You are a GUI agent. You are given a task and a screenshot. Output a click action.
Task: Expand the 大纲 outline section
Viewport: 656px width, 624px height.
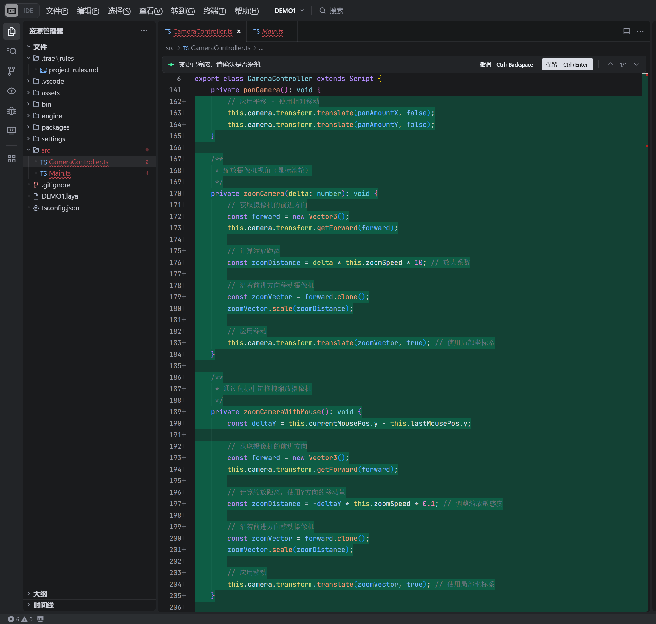[x=40, y=594]
